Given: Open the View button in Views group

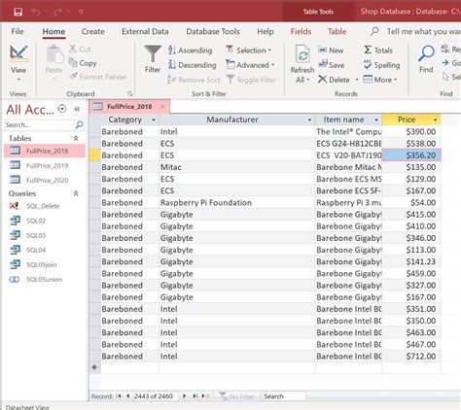Looking at the screenshot, I should pyautogui.click(x=18, y=63).
